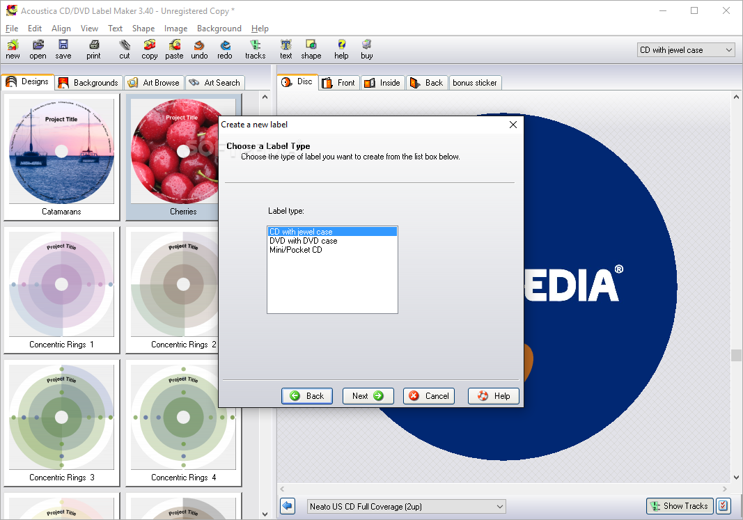The image size is (743, 520).
Task: Choose the Concentric Rings 1 design
Action: coord(61,290)
